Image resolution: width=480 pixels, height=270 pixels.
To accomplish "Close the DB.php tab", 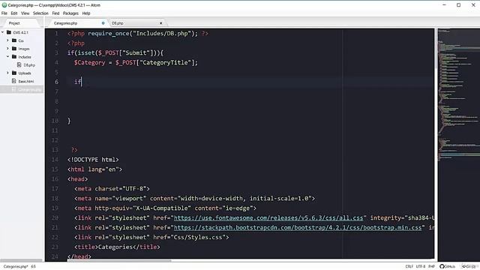I will 161,23.
